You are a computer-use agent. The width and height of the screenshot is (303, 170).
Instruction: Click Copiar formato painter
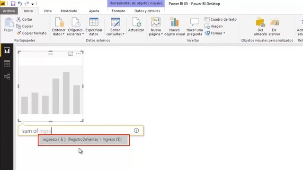point(32,33)
